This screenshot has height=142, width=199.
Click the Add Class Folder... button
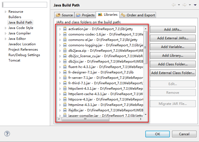point(173,64)
